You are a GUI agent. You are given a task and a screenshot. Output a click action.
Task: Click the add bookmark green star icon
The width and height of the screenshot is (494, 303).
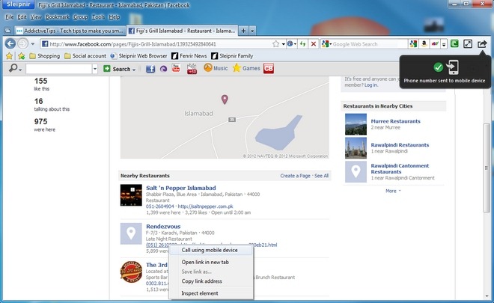tap(22, 56)
